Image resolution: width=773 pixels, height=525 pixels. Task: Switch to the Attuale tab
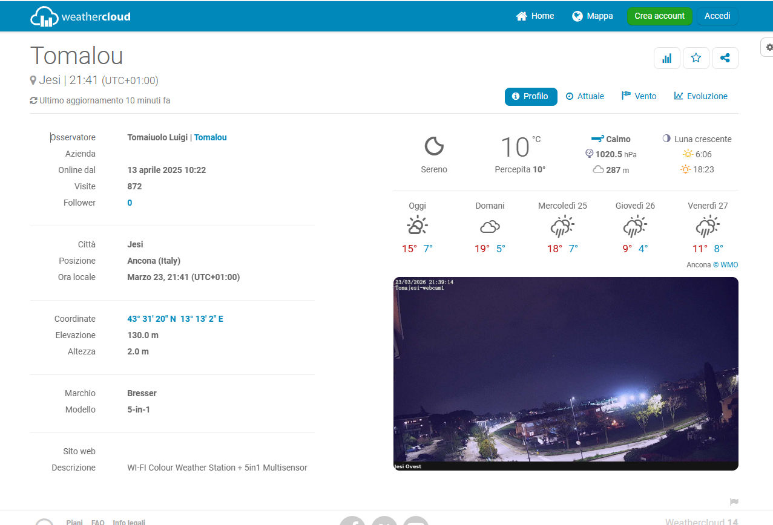tap(585, 97)
